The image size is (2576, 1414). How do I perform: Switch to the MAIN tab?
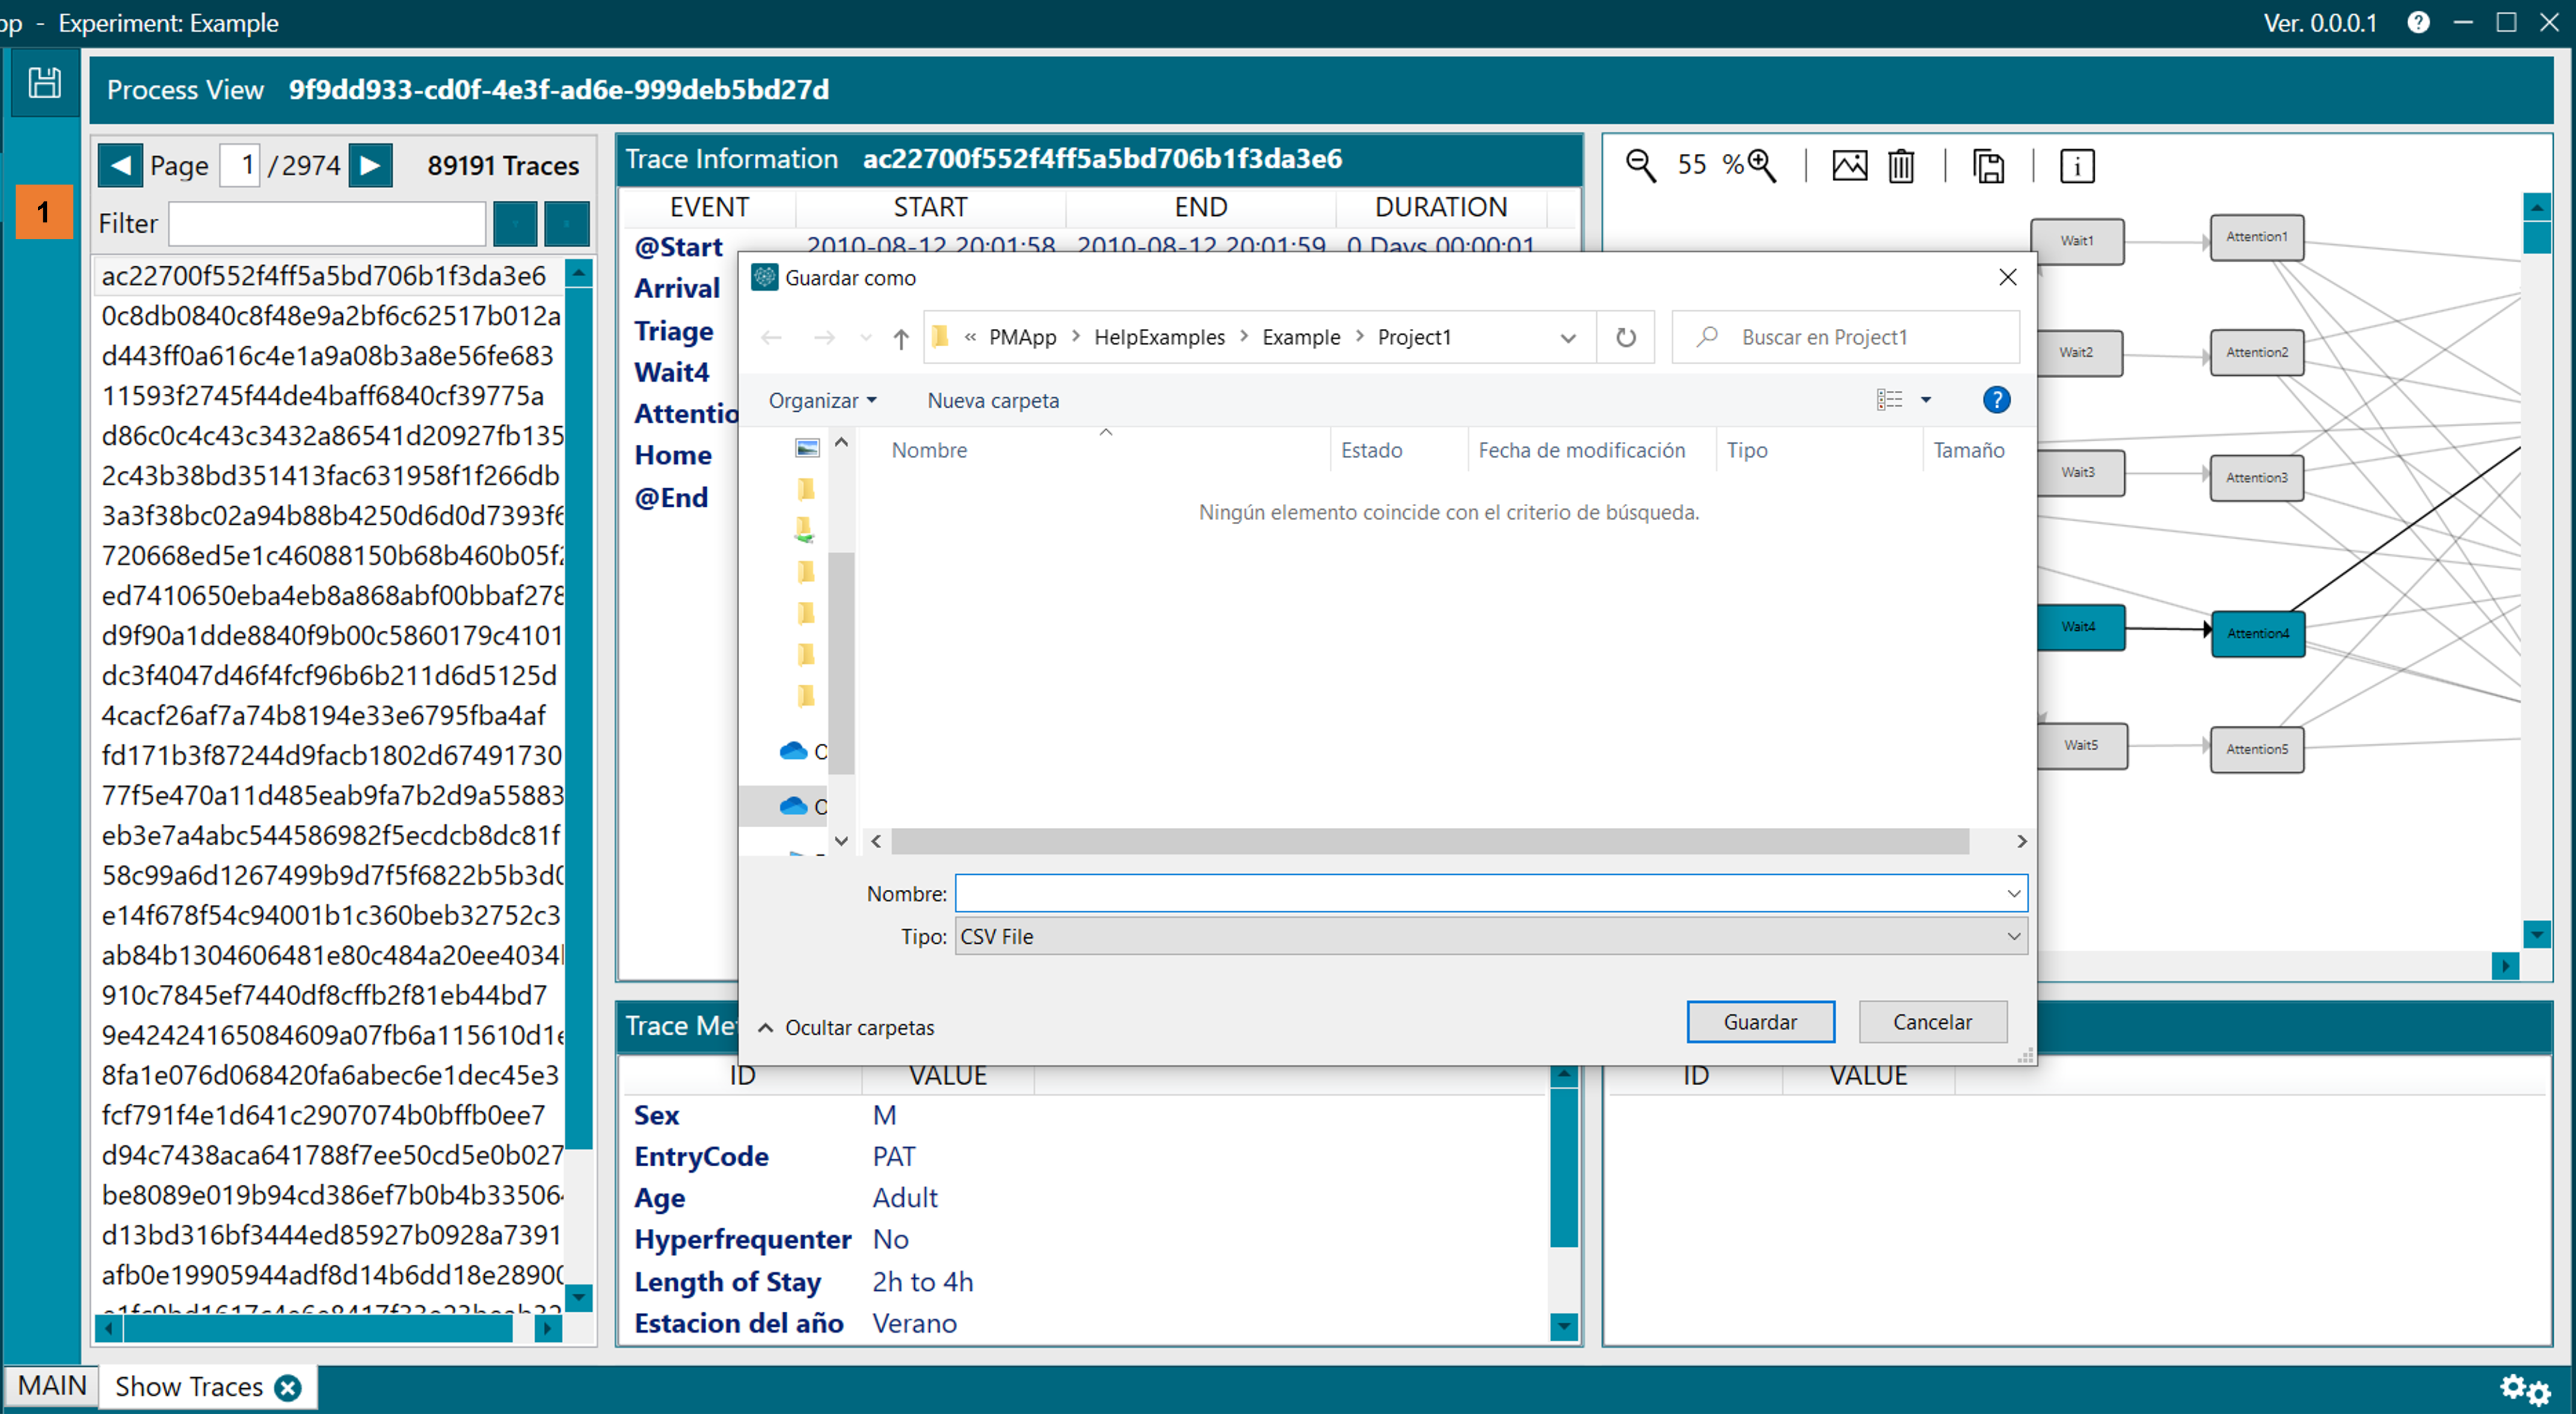coord(52,1386)
